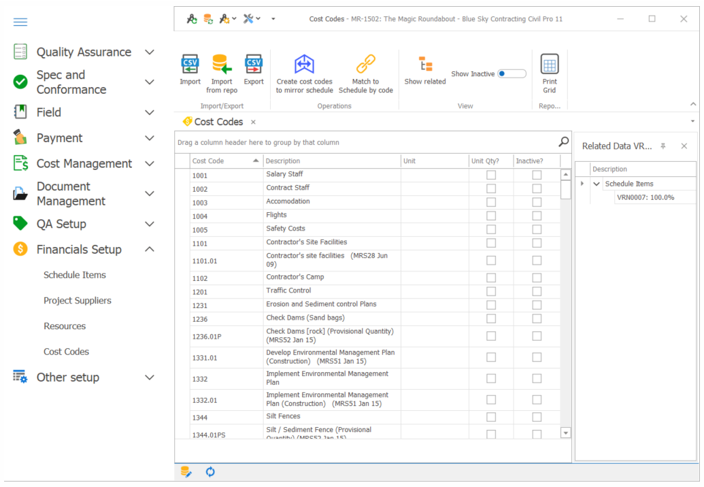Open the tools dropdown arrow in title bar

[x=258, y=19]
